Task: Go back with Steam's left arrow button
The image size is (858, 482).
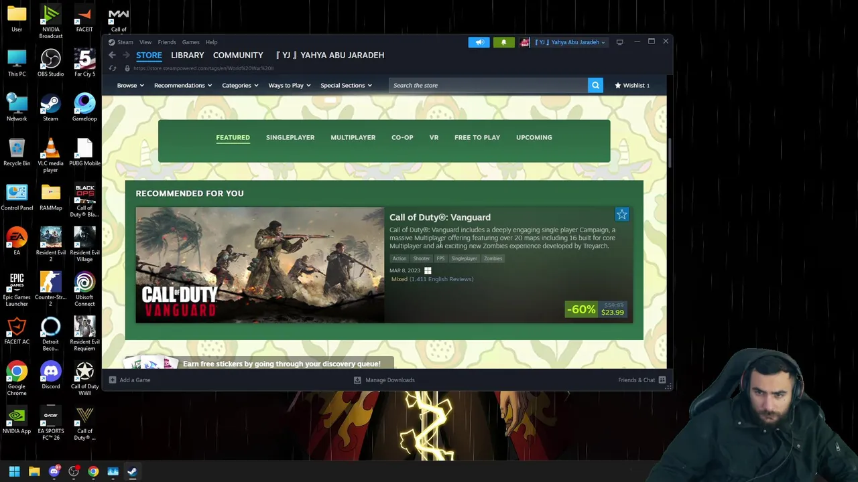Action: coord(113,55)
